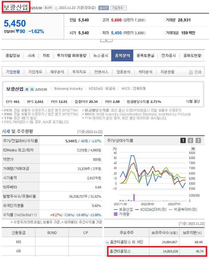Viewport: 209px width, 257px height.
Task: Click the large purple volume bar in chart
Action: [134, 197]
